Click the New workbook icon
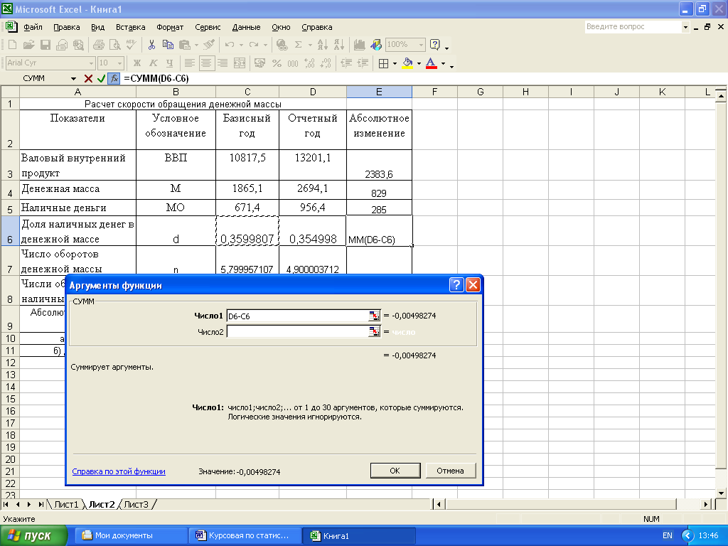The height and width of the screenshot is (546, 728). 13,45
